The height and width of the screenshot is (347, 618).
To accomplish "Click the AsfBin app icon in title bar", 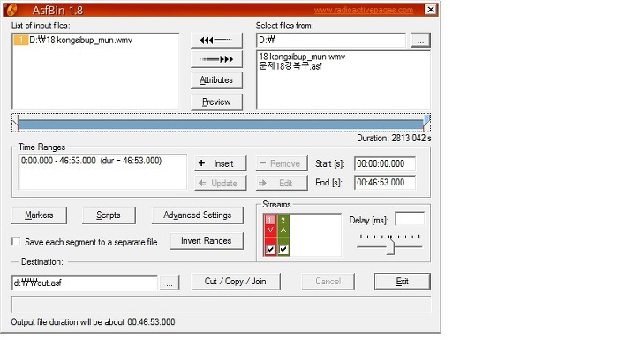I will pos(11,10).
